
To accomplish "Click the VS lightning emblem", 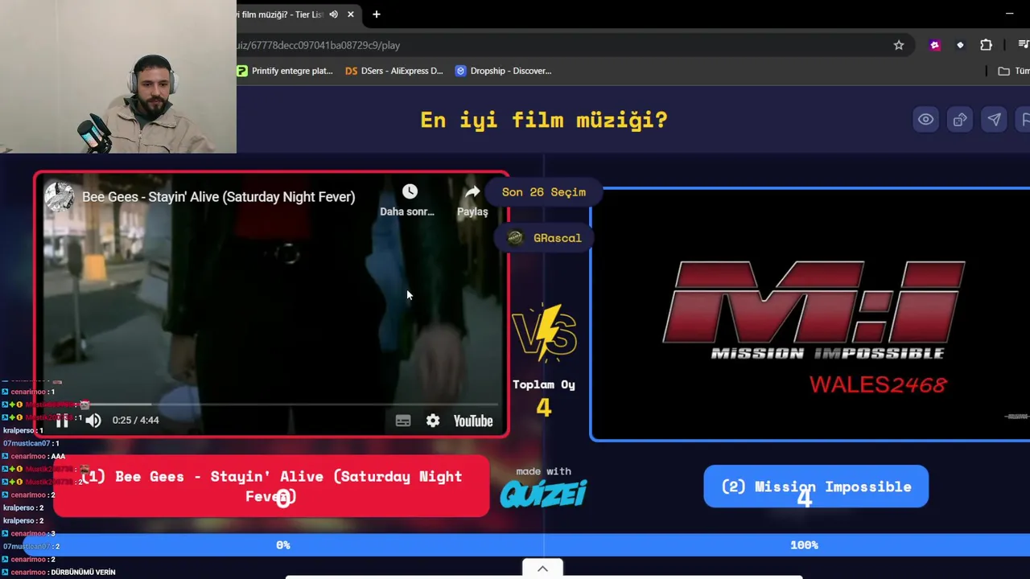I will tap(545, 332).
